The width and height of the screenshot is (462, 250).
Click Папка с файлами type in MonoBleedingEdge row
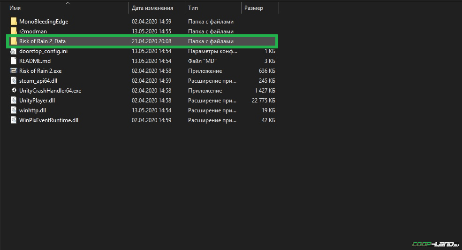[x=211, y=22]
